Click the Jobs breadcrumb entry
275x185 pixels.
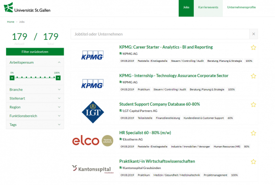click(22, 22)
